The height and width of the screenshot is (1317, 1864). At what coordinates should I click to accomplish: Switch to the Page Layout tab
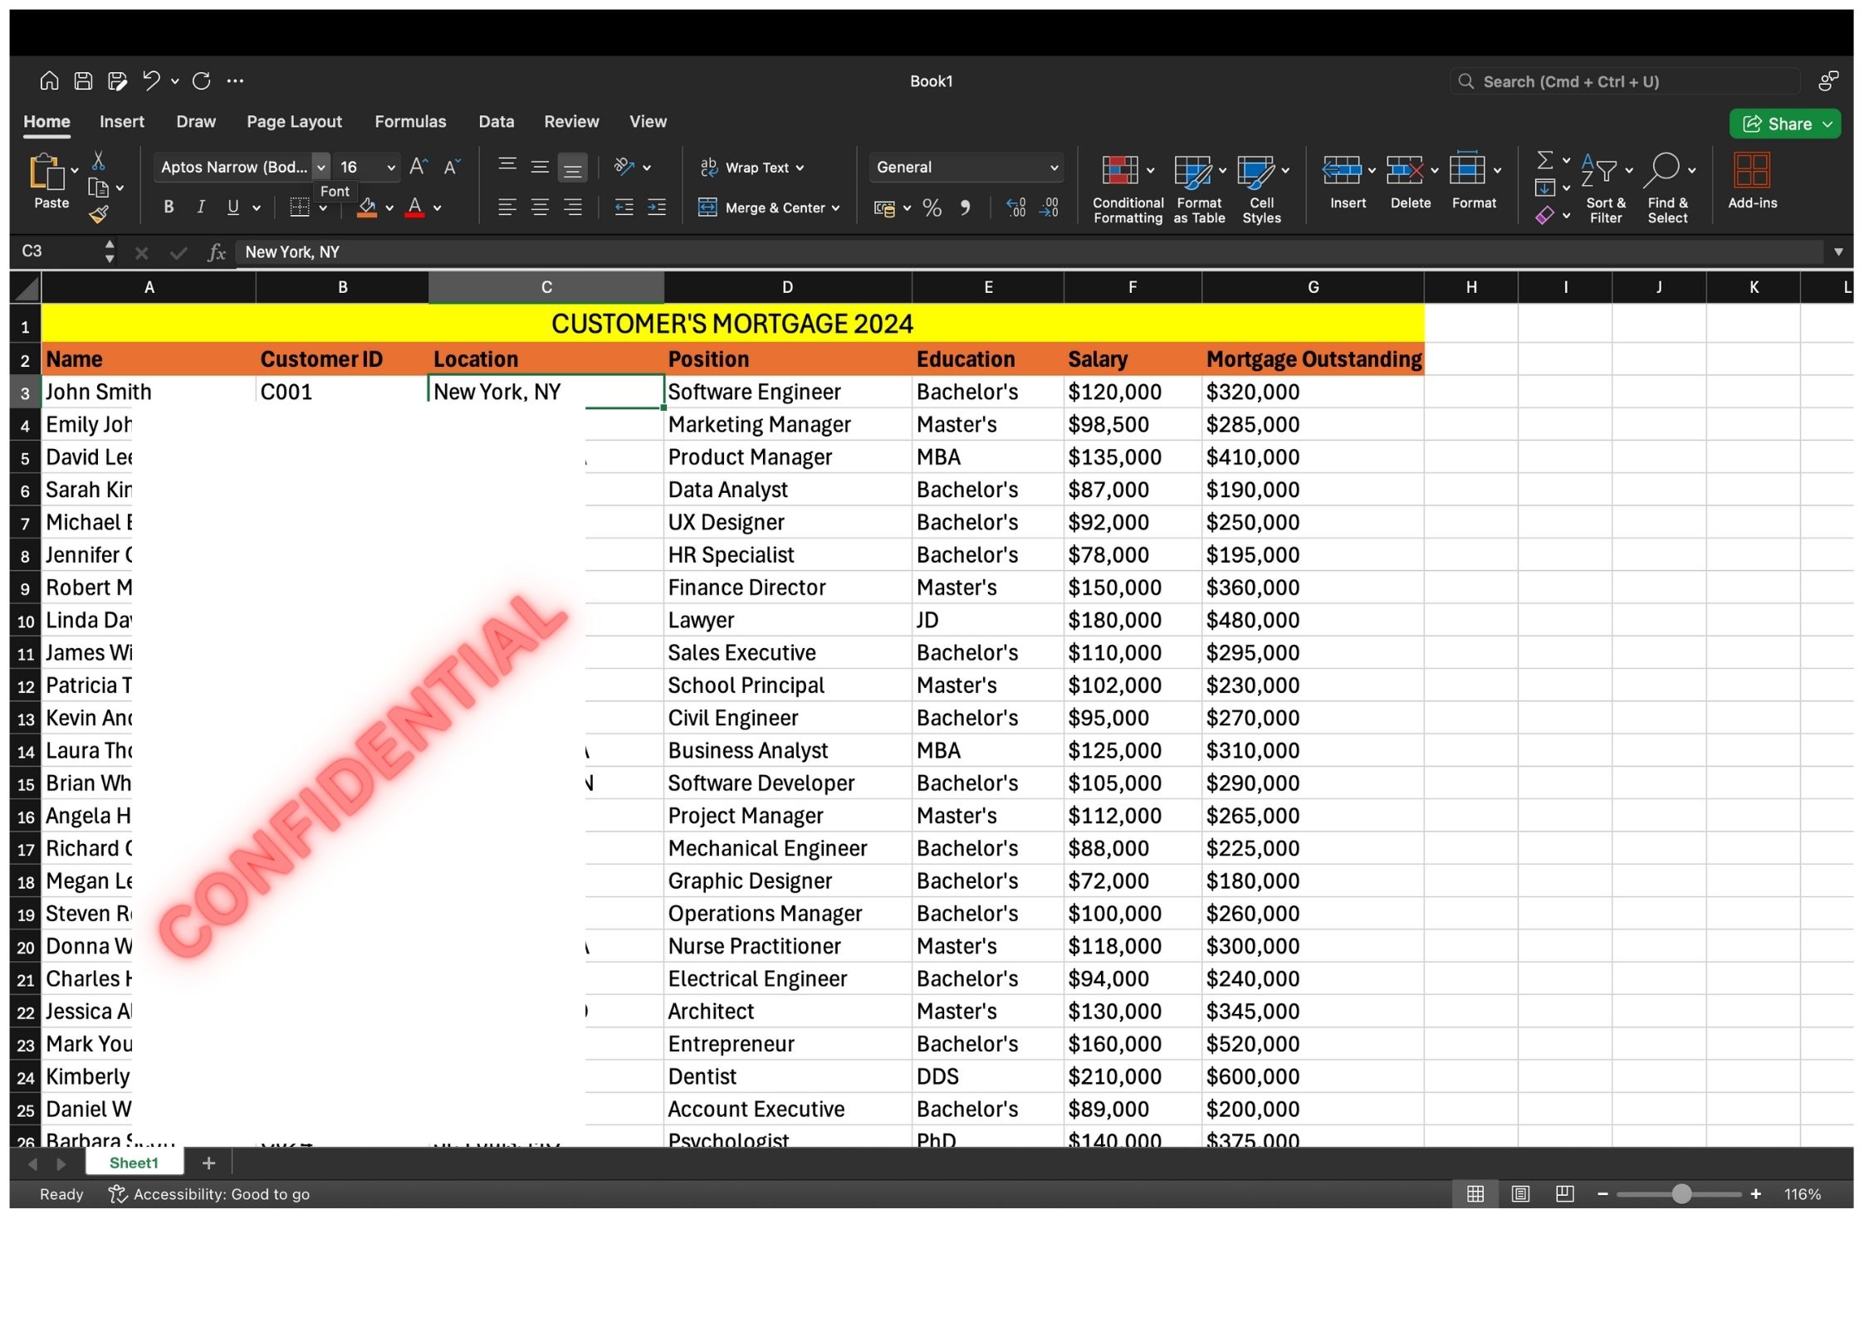point(294,121)
